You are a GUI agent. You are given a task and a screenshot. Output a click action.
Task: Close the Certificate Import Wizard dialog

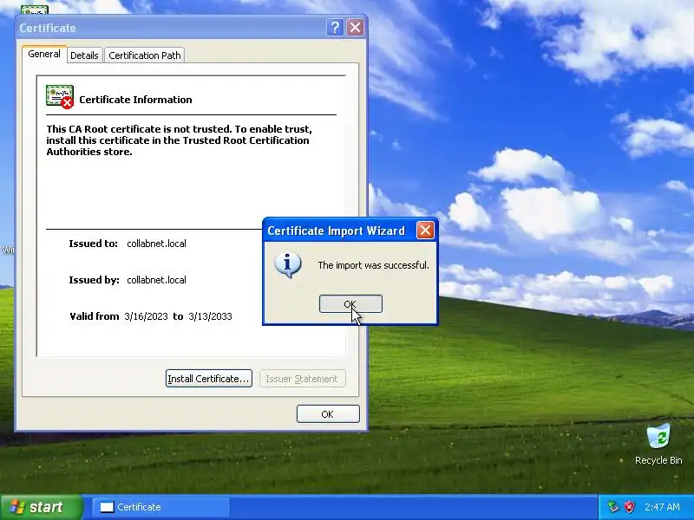pos(425,231)
